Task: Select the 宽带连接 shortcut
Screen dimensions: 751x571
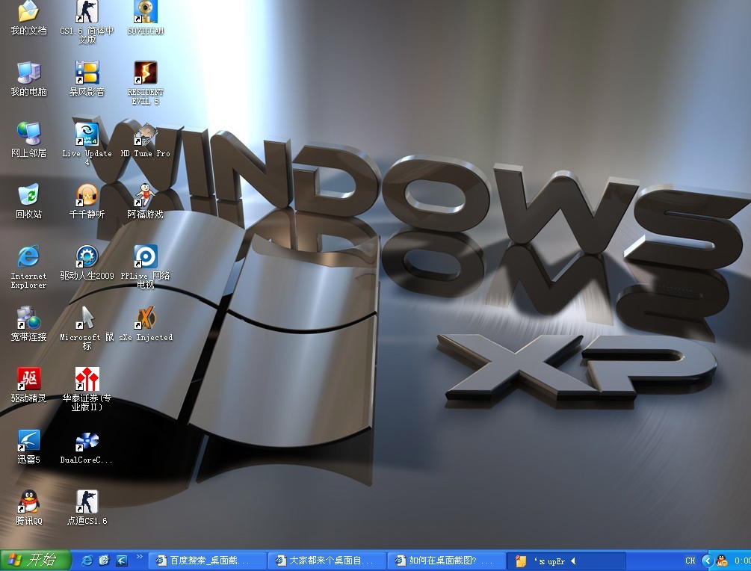Action: (x=28, y=324)
